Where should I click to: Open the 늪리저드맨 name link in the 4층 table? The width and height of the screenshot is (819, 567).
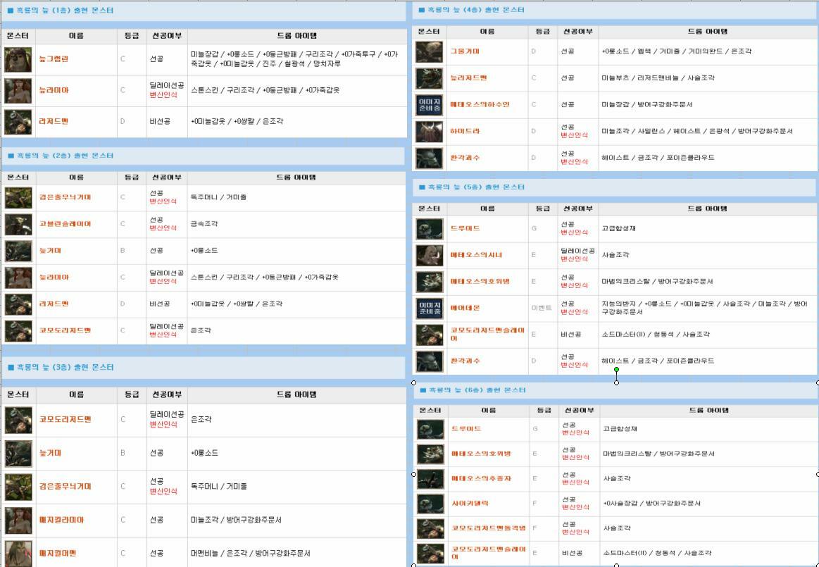468,78
